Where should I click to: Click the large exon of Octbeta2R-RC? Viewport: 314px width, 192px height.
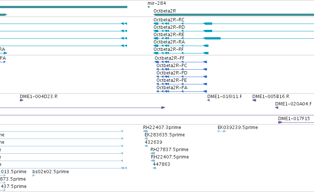point(208,24)
